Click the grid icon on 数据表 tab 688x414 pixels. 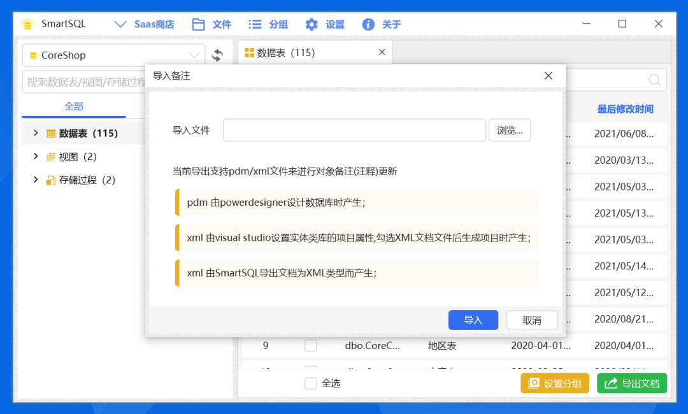pos(249,53)
